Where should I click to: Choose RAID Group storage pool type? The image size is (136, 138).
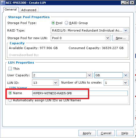(x=66, y=23)
